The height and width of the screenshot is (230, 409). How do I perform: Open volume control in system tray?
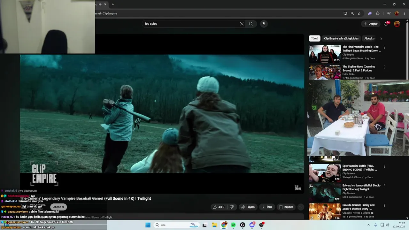pyautogui.click(x=388, y=225)
